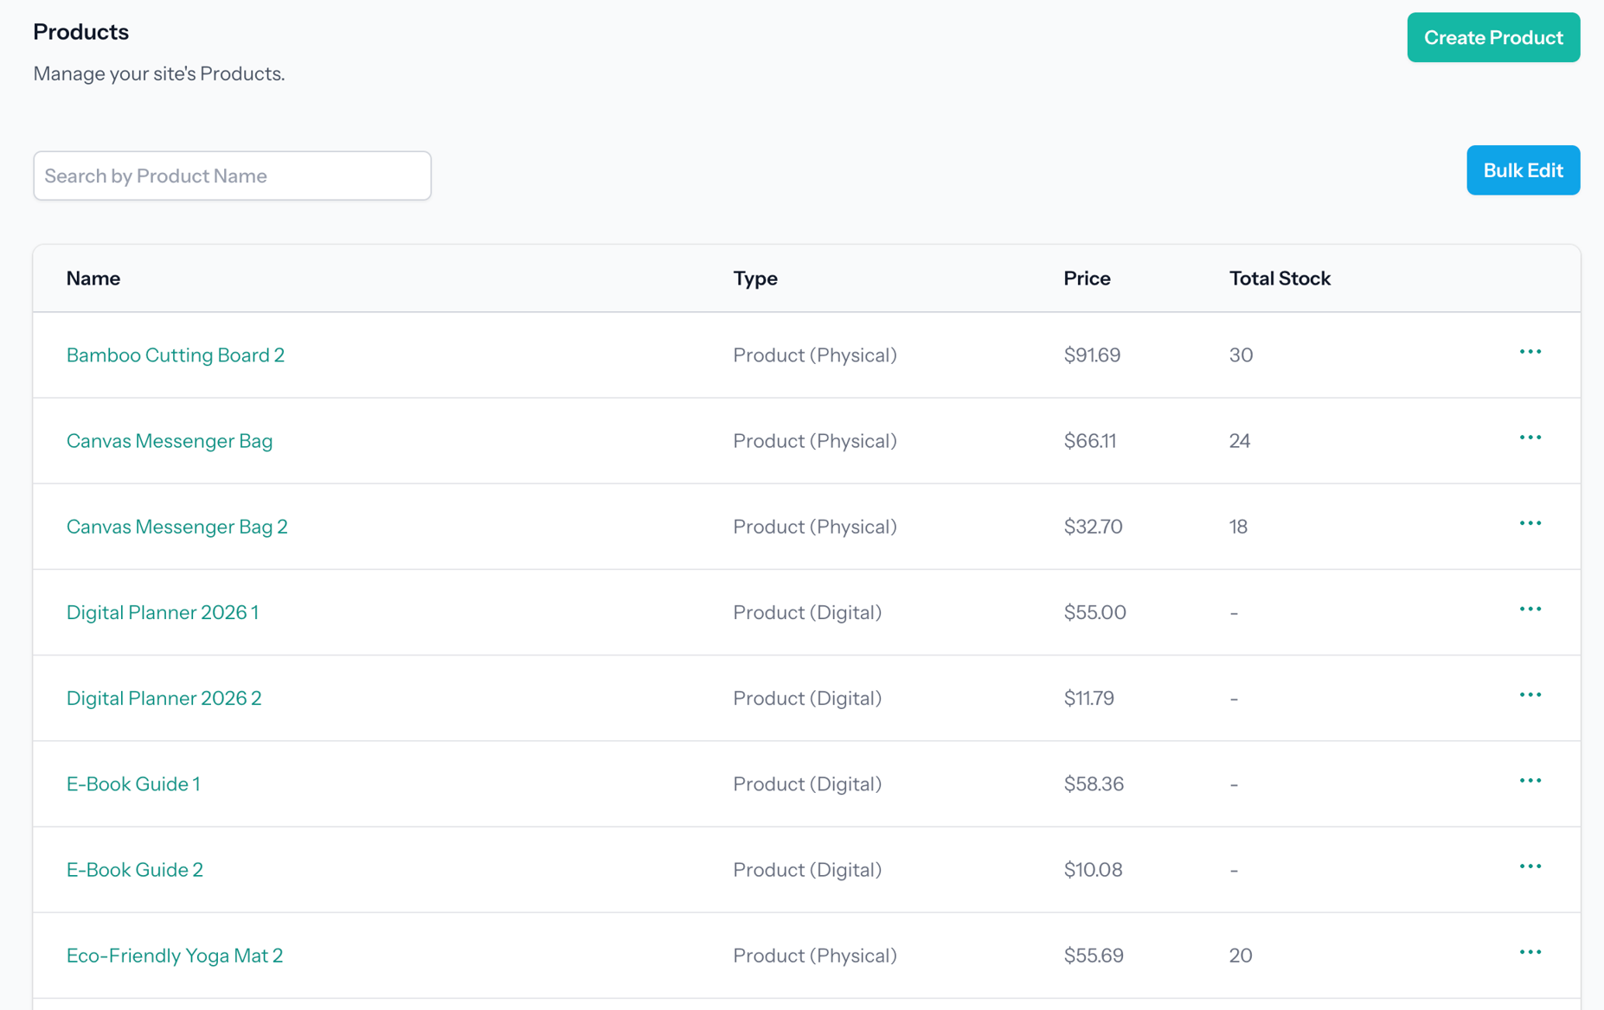Open the actions menu for Canvas Messenger Bag
Image resolution: width=1604 pixels, height=1010 pixels.
click(x=1530, y=438)
